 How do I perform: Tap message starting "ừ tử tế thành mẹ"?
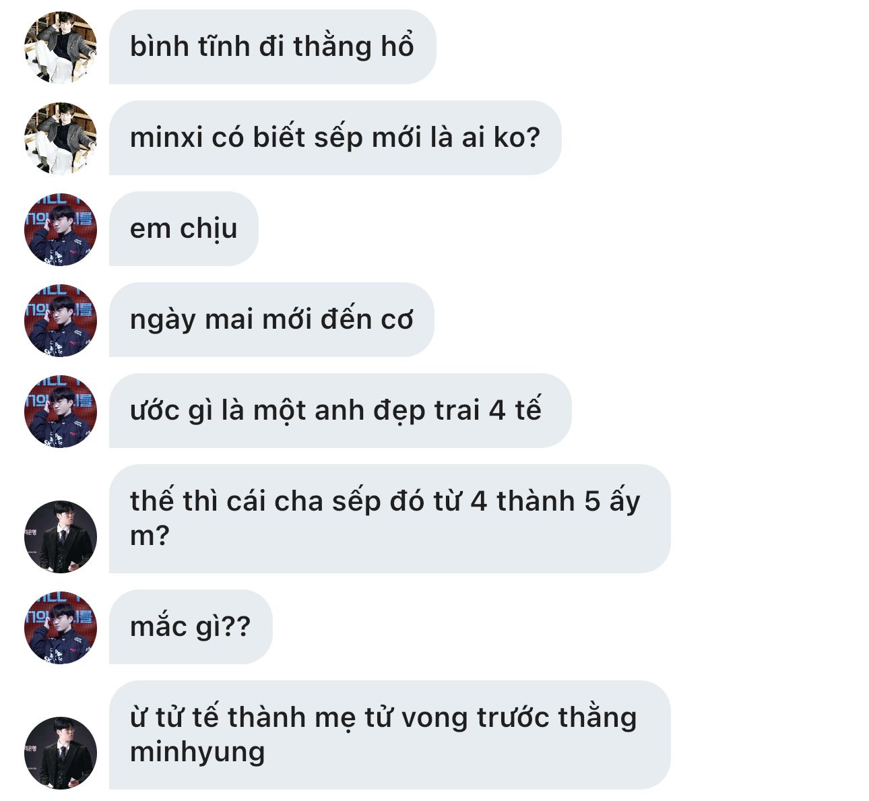pos(390,735)
